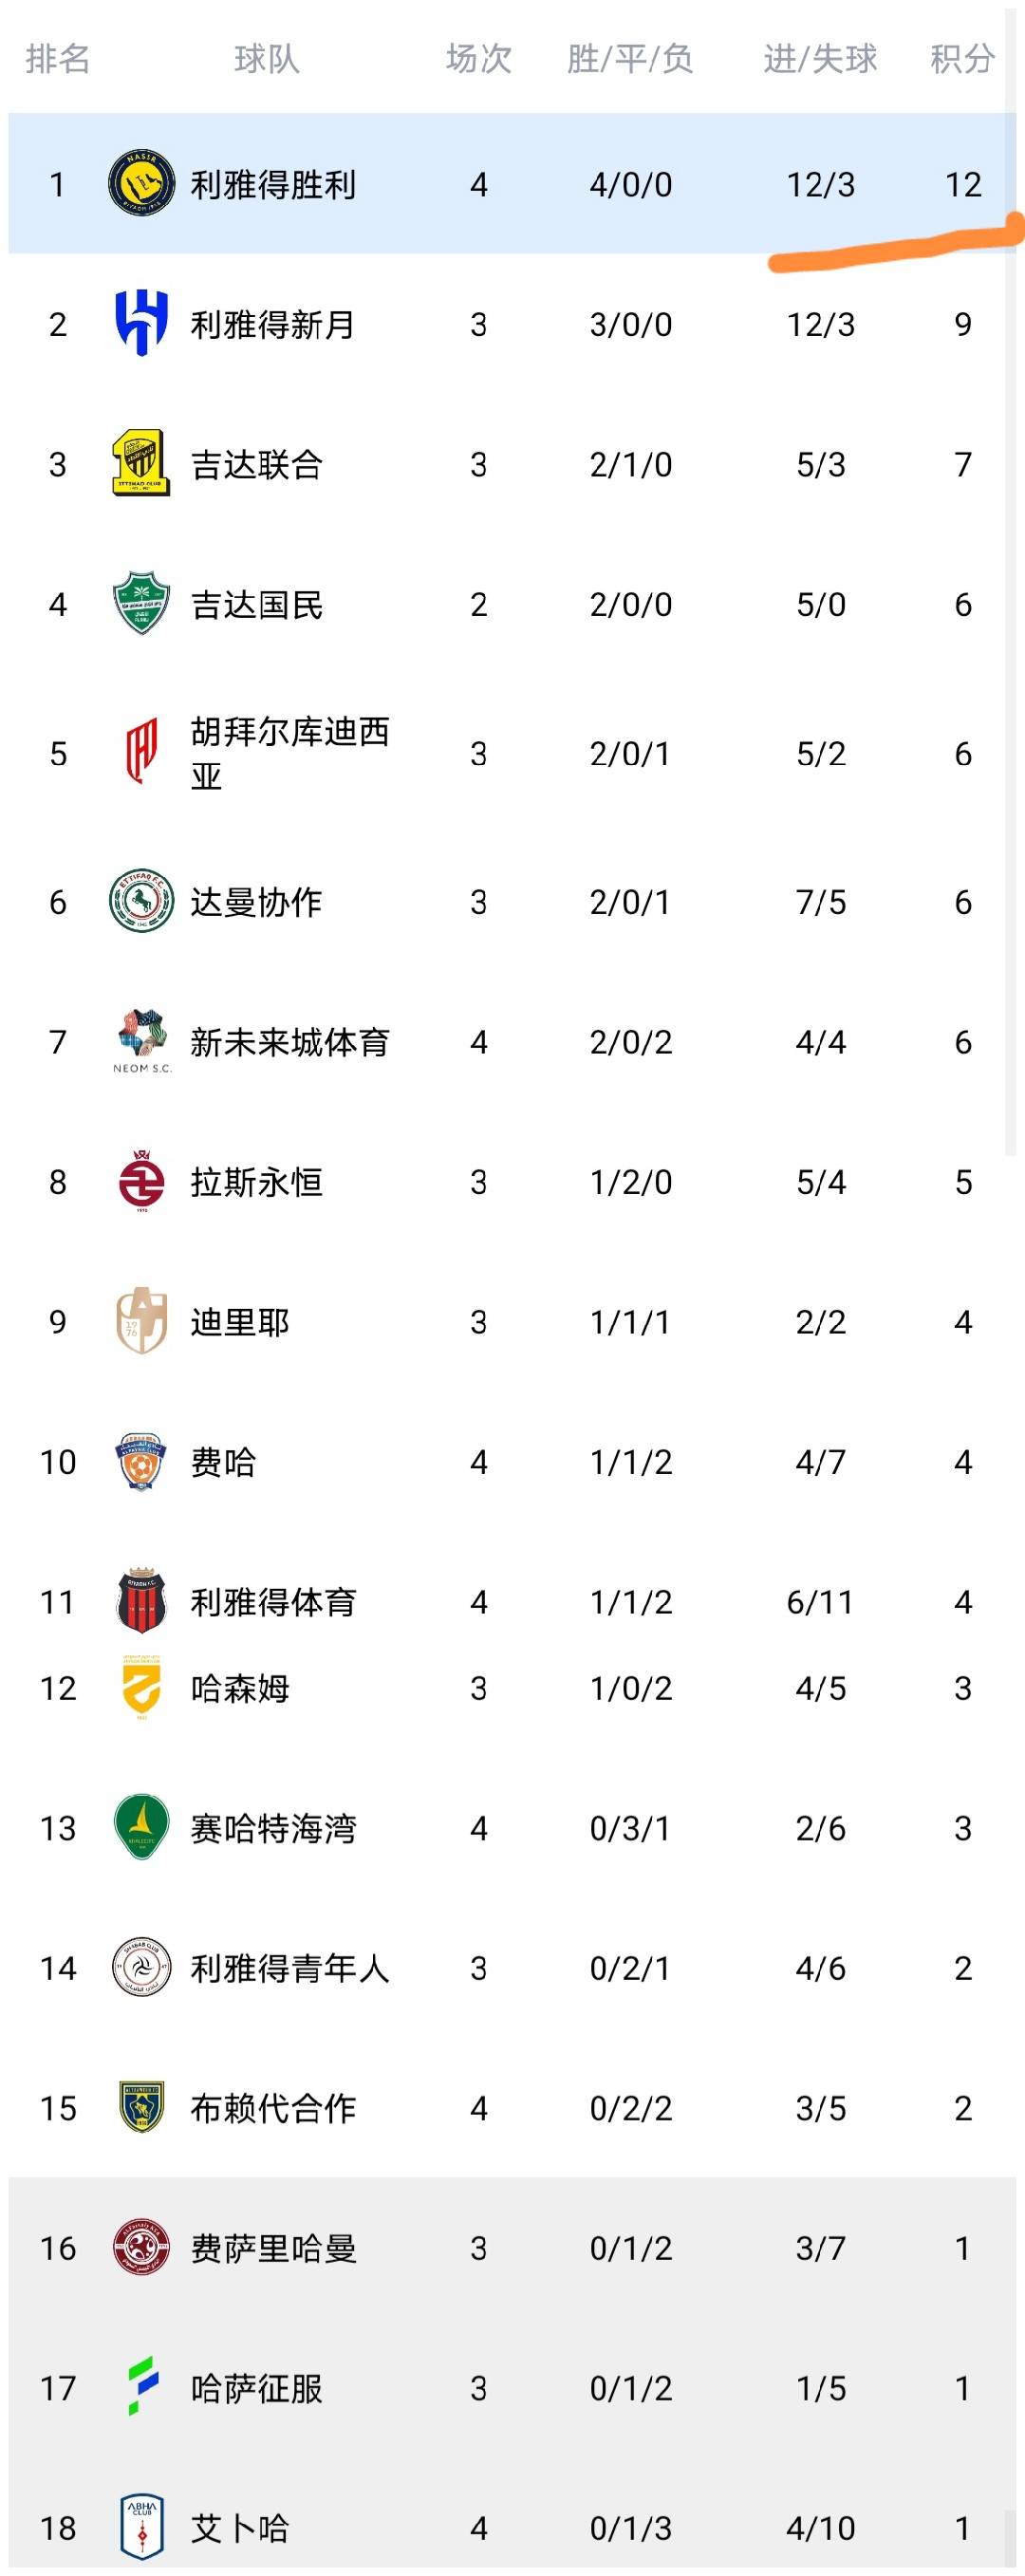Tap the 利雅得胜利 club crest
The width and height of the screenshot is (1025, 2576).
pyautogui.click(x=141, y=184)
